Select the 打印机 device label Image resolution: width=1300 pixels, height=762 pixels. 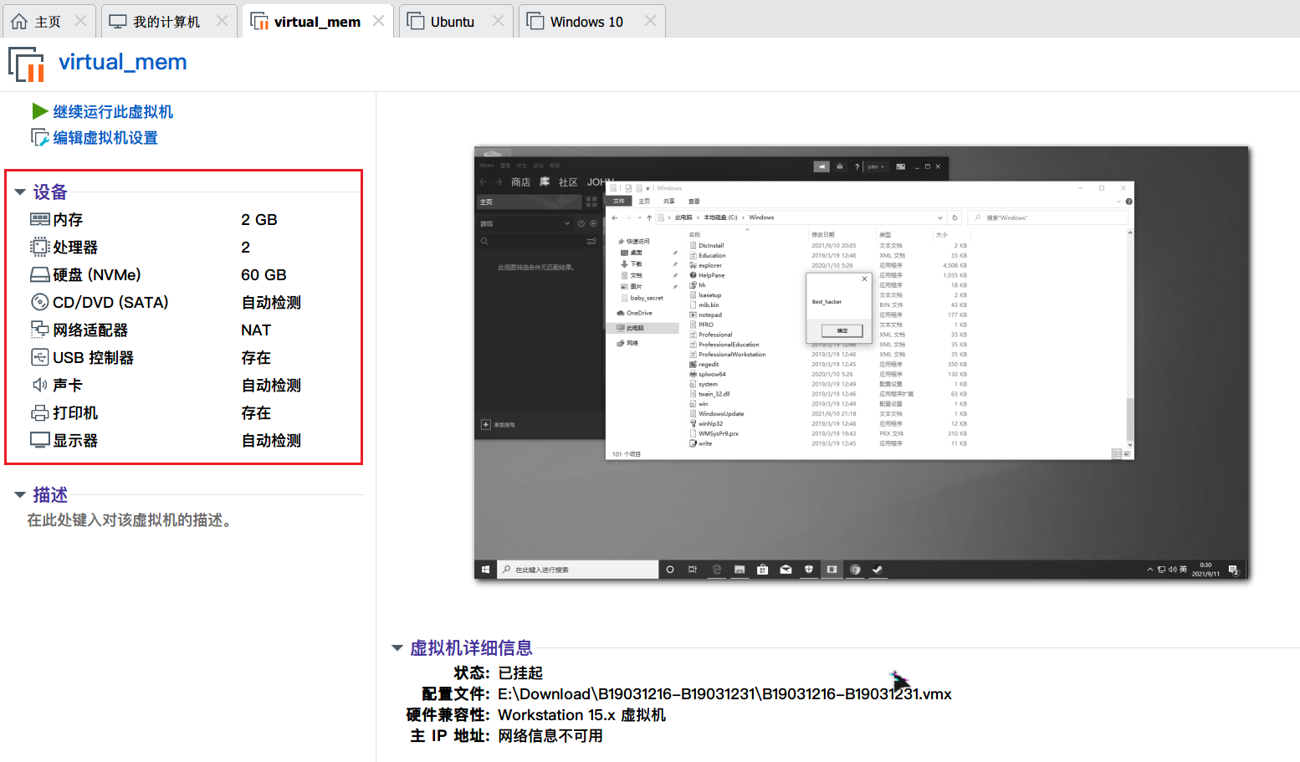[75, 412]
